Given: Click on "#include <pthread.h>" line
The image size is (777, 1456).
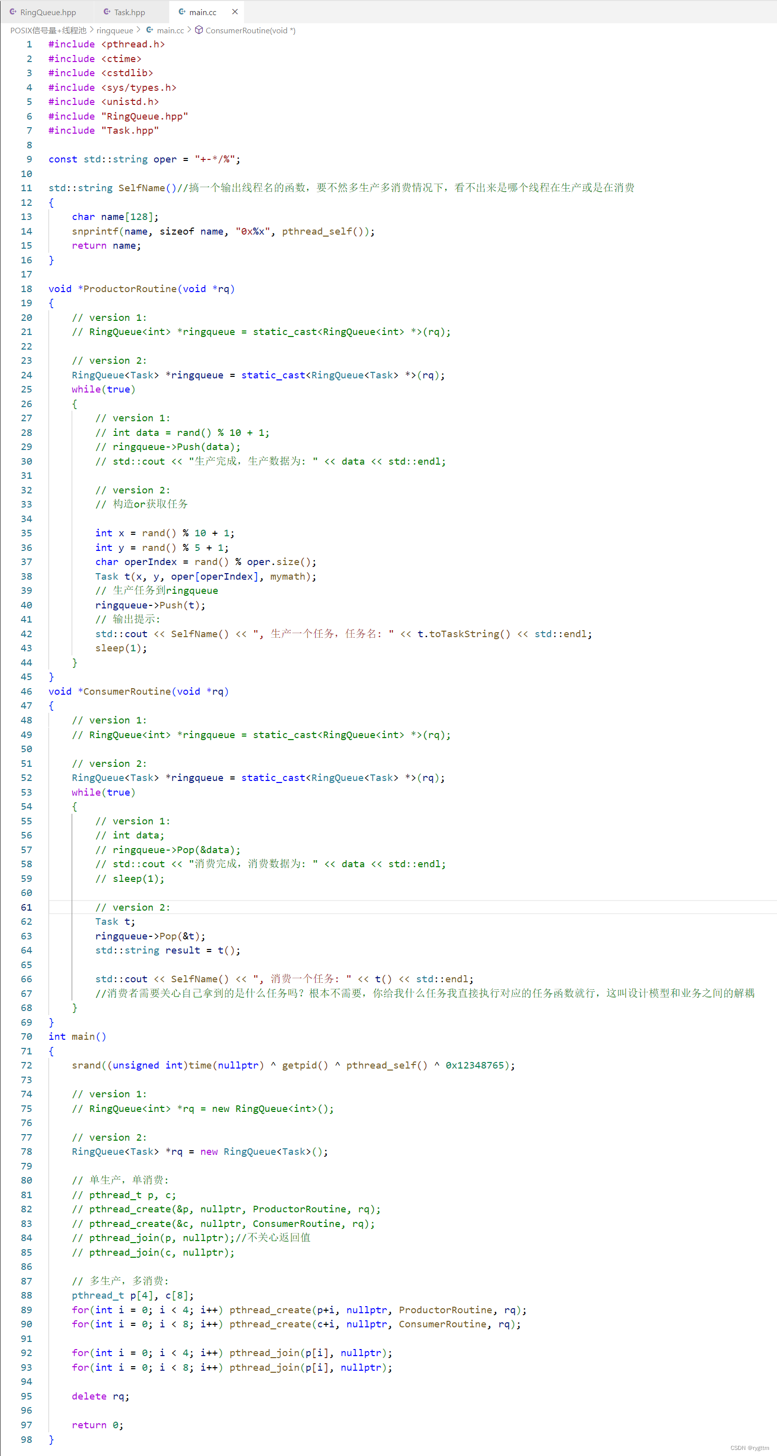Looking at the screenshot, I should (x=107, y=44).
